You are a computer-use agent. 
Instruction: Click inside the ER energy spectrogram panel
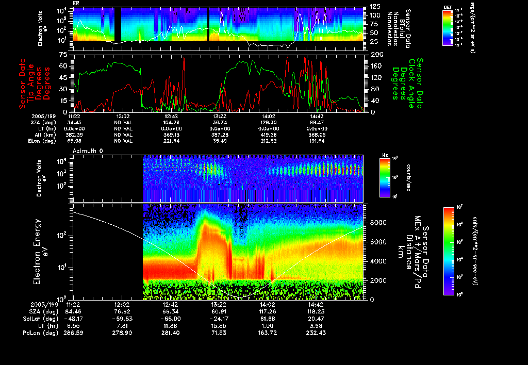tap(218, 29)
